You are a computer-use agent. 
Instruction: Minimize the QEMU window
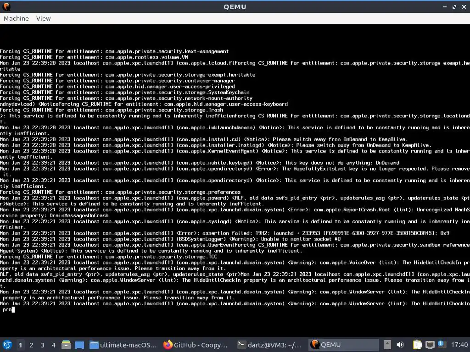[x=444, y=6]
